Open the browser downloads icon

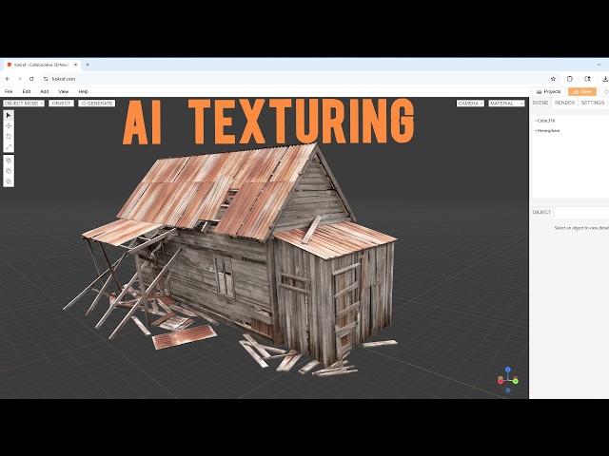pos(605,79)
